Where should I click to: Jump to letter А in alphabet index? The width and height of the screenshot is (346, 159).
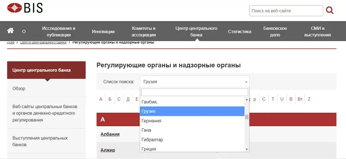click(101, 99)
